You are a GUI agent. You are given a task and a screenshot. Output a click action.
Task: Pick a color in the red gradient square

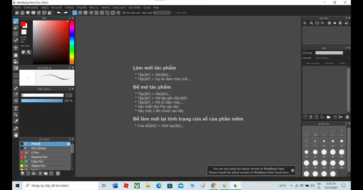click(51, 42)
